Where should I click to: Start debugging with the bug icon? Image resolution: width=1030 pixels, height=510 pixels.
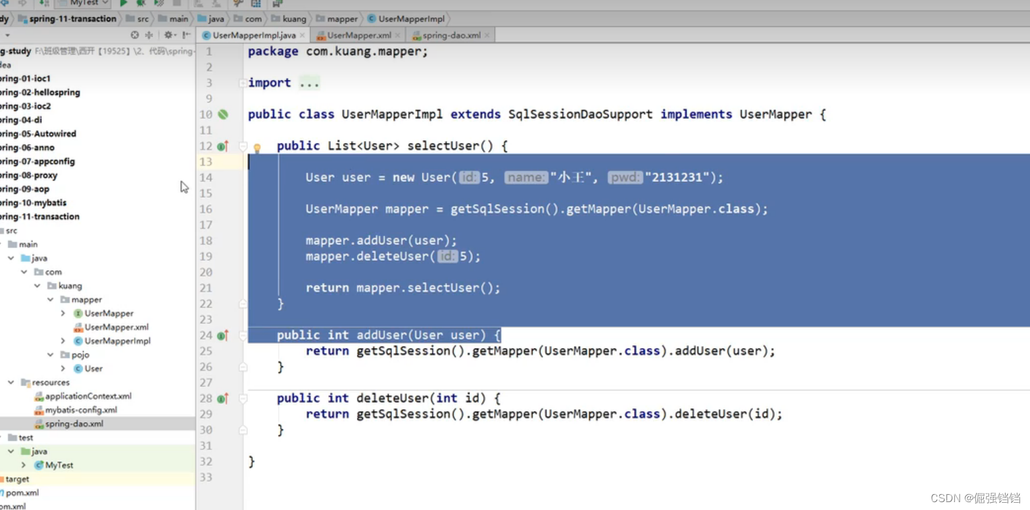[x=141, y=3]
